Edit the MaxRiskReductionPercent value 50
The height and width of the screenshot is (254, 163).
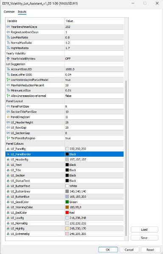coord(94,85)
